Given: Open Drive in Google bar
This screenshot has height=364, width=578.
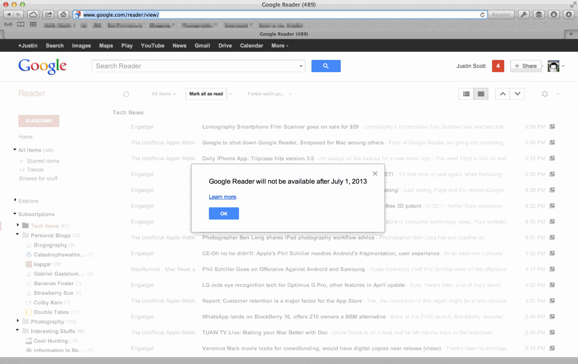Looking at the screenshot, I should click(225, 45).
